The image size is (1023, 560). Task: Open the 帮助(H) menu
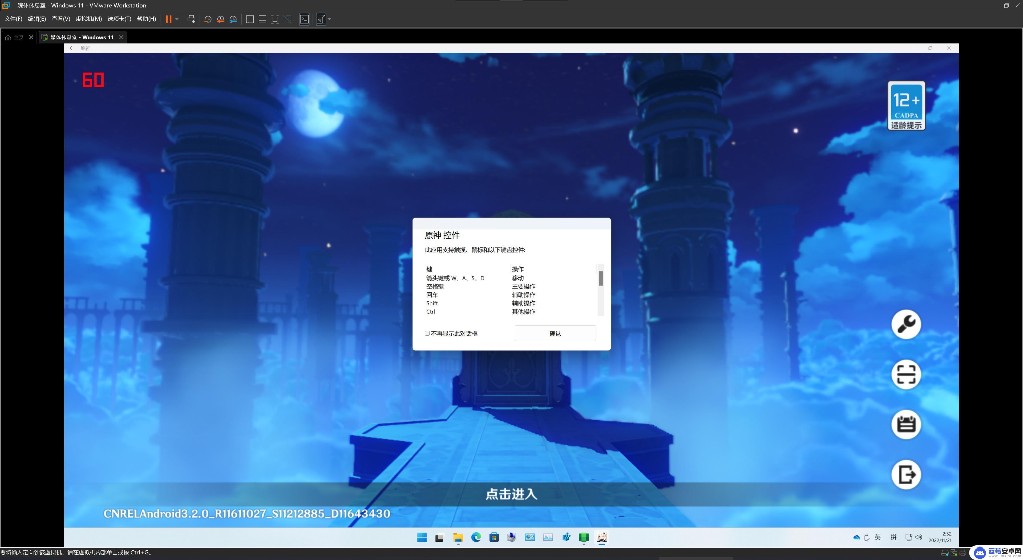coord(147,19)
